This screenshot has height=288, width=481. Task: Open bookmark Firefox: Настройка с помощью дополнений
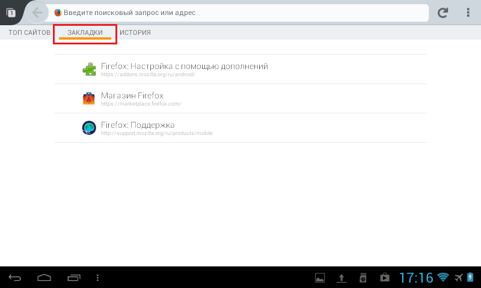[x=240, y=69]
